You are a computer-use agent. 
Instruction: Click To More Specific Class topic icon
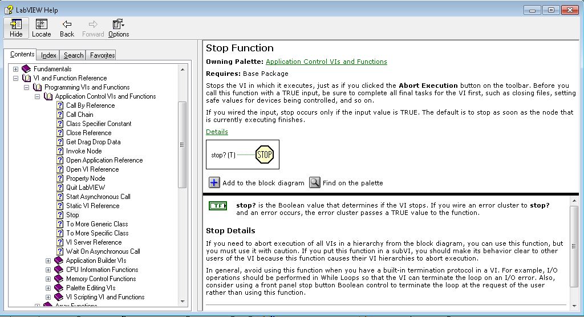60,233
